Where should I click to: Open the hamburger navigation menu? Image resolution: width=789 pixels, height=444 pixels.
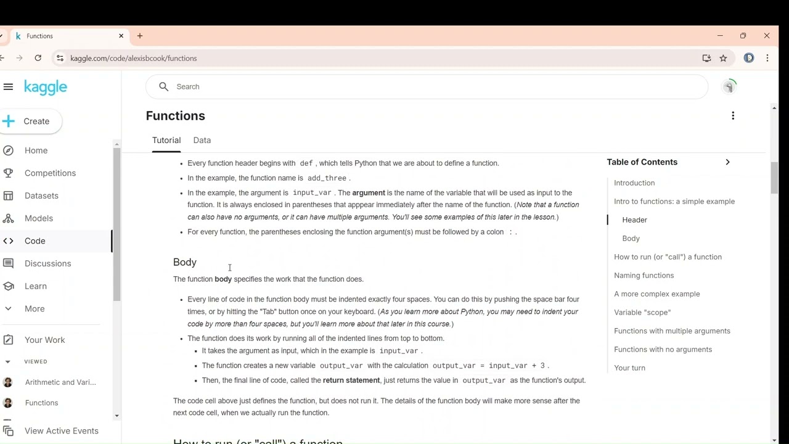coord(8,87)
